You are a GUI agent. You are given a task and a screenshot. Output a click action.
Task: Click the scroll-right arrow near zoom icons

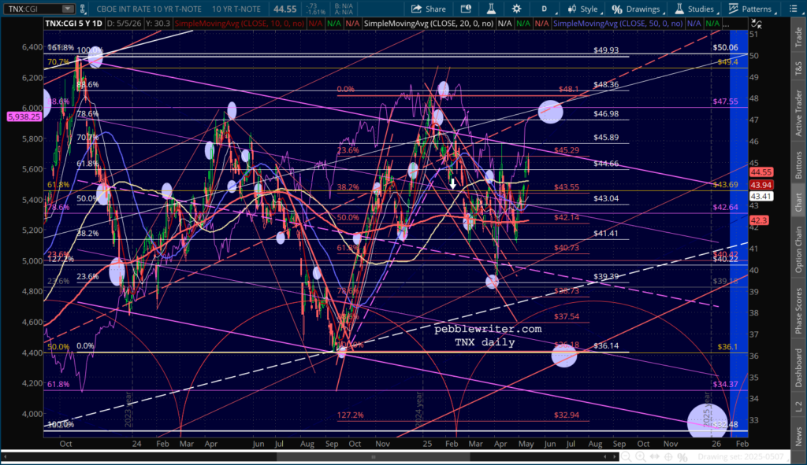coord(615,456)
